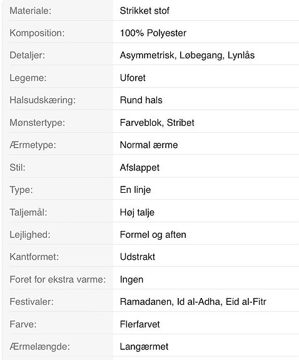Click the 'Halsudskæring:' label
This screenshot has width=299, height=360.
pyautogui.click(x=43, y=100)
